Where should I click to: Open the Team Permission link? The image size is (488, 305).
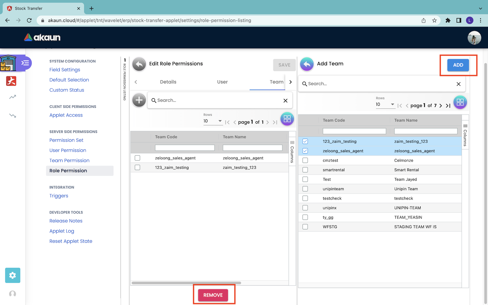[x=69, y=161]
